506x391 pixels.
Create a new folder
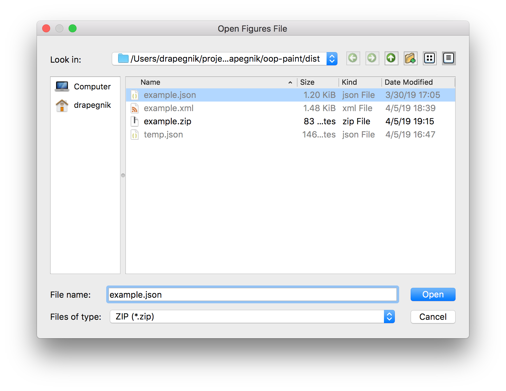410,58
